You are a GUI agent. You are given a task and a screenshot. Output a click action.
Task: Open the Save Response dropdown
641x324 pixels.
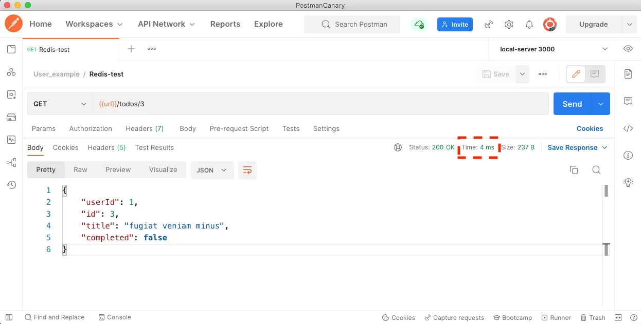(577, 147)
